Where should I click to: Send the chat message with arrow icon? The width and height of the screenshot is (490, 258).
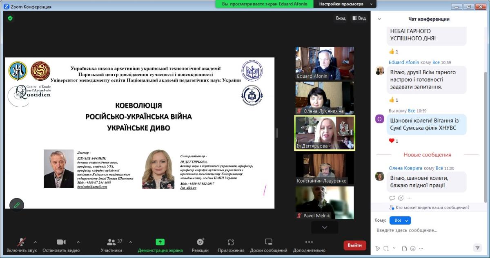477,248
